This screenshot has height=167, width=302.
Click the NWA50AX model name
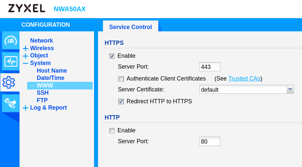pyautogui.click(x=70, y=9)
